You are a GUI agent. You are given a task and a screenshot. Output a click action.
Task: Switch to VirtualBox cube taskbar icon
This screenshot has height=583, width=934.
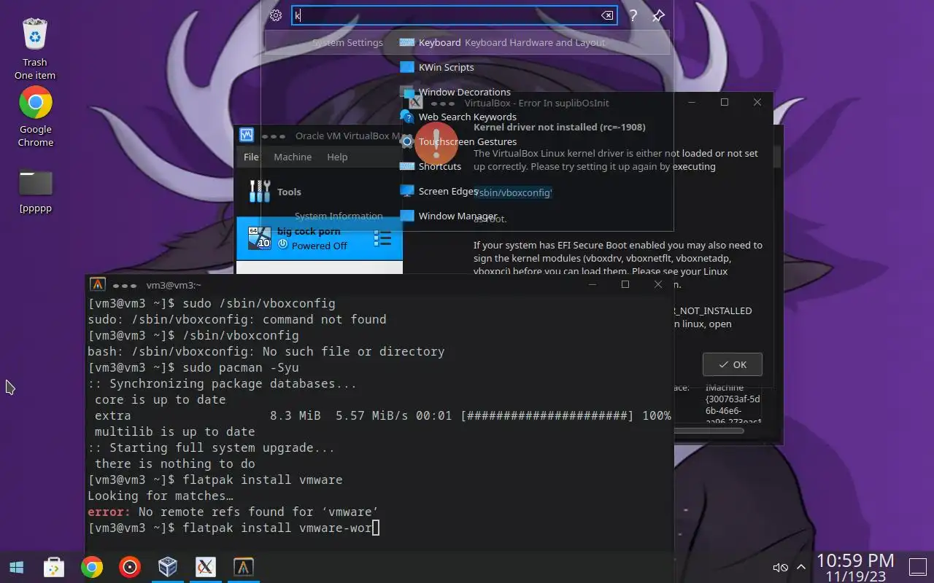[x=168, y=567]
